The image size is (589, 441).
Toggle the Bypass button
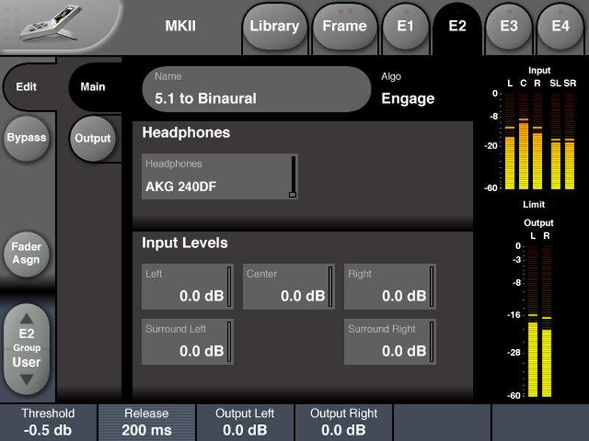click(27, 138)
